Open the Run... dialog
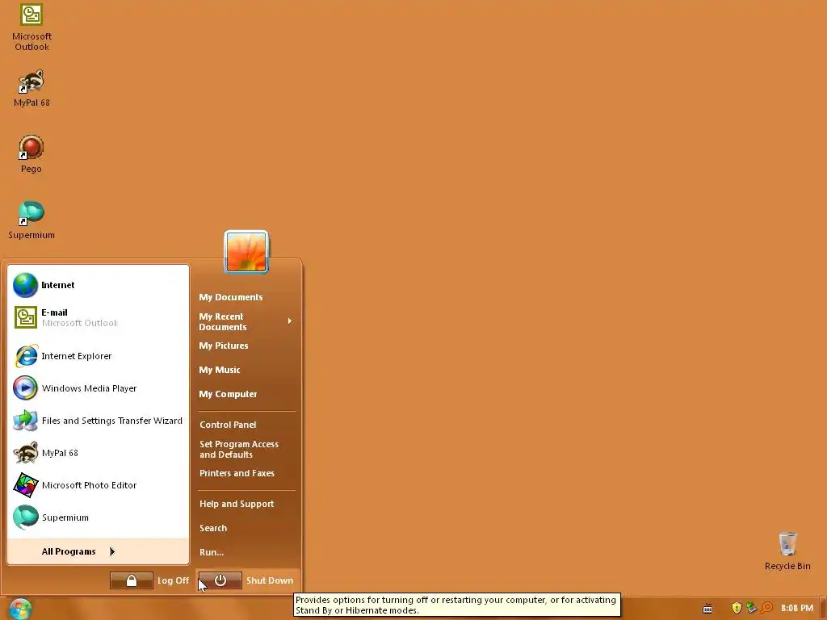The width and height of the screenshot is (827, 620). pos(212,552)
